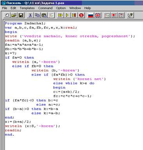The image size is (143, 150).
Task: Click the Copy toolbar icon
Action: click(37, 15)
